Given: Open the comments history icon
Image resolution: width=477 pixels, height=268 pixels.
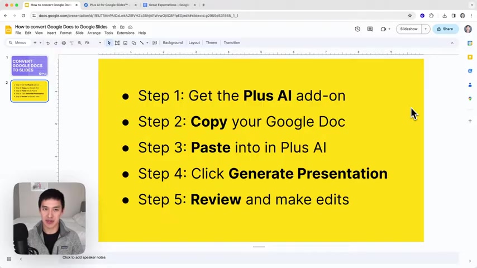Looking at the screenshot, I should tap(370, 29).
